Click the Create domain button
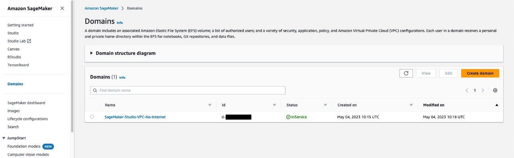Image resolution: width=514 pixels, height=158 pixels. pos(480,73)
